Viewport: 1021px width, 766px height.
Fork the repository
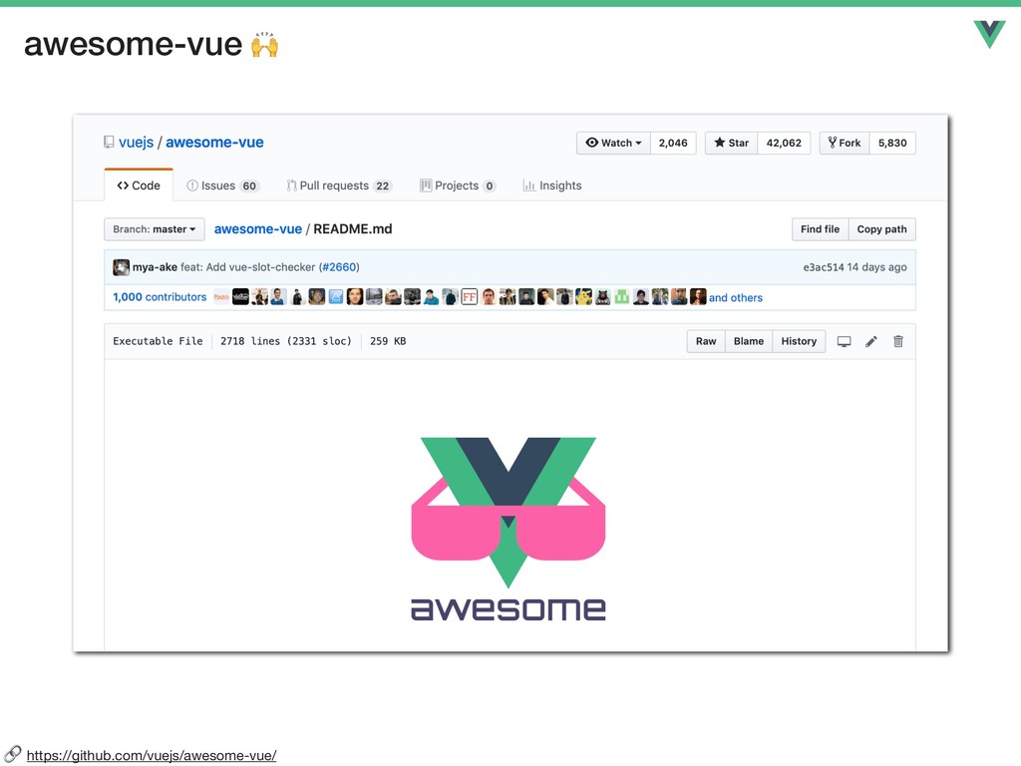[x=844, y=143]
